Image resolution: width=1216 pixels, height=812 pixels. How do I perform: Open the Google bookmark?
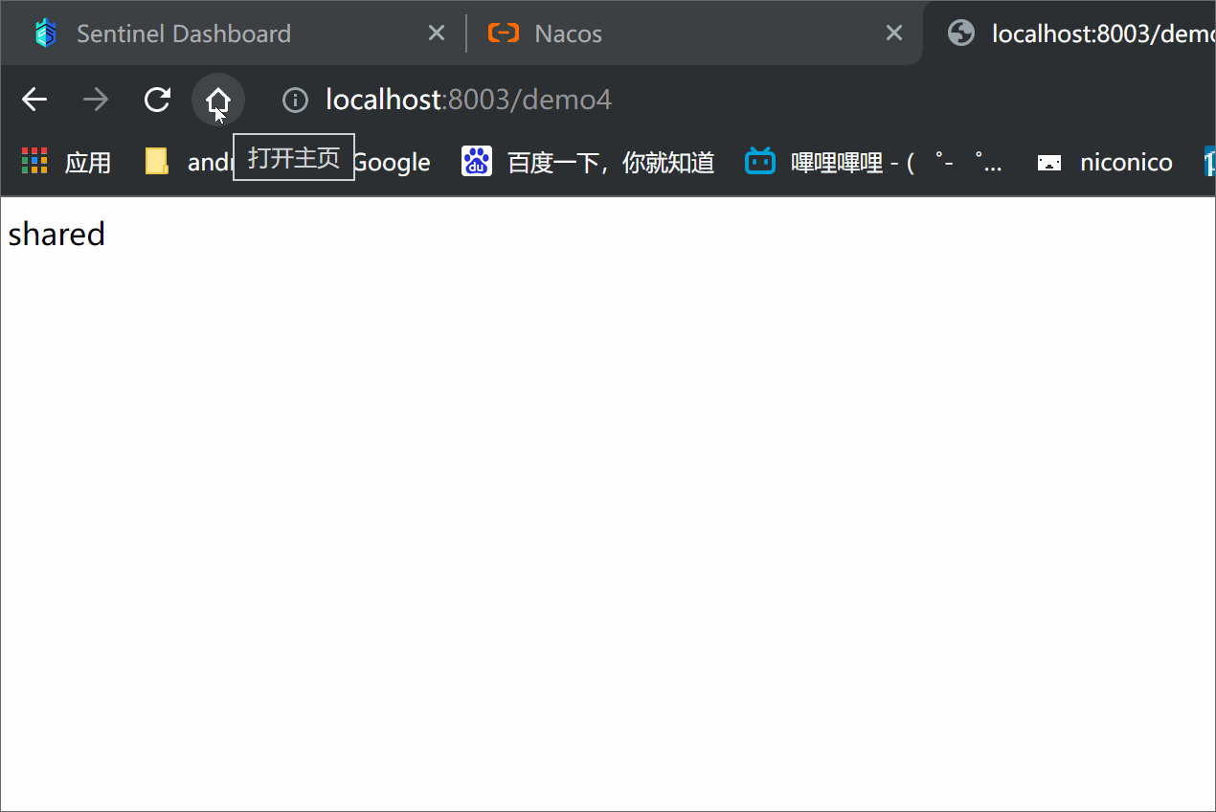392,162
